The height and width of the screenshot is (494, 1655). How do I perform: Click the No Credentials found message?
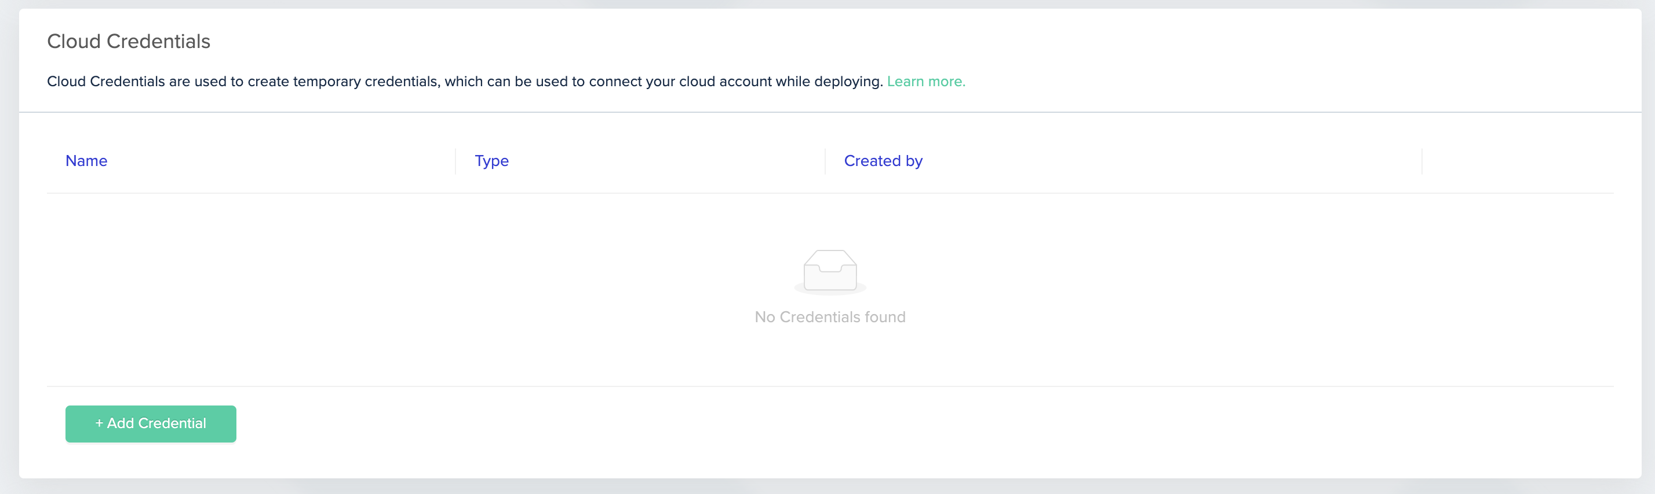[x=830, y=317]
